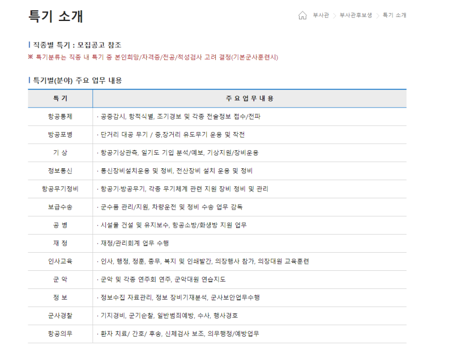The image size is (453, 353).
Task: Click the chevron between 부사관 and 부사관후보생
Action: 334,15
